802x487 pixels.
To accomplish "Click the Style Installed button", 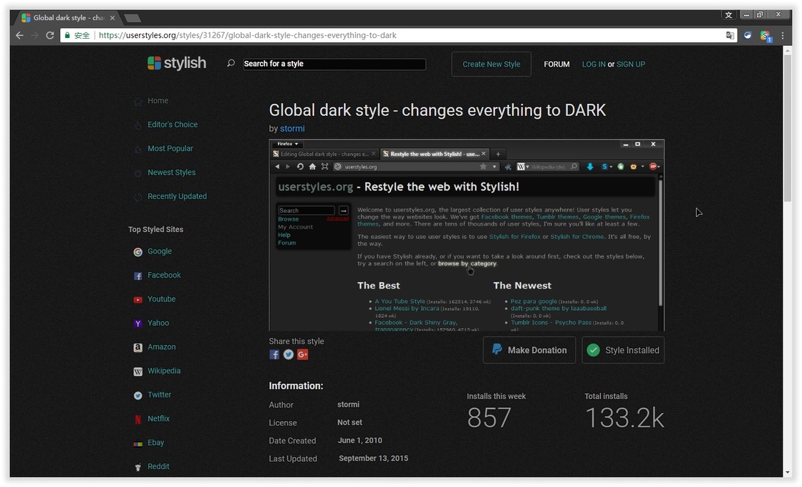I will tap(623, 350).
